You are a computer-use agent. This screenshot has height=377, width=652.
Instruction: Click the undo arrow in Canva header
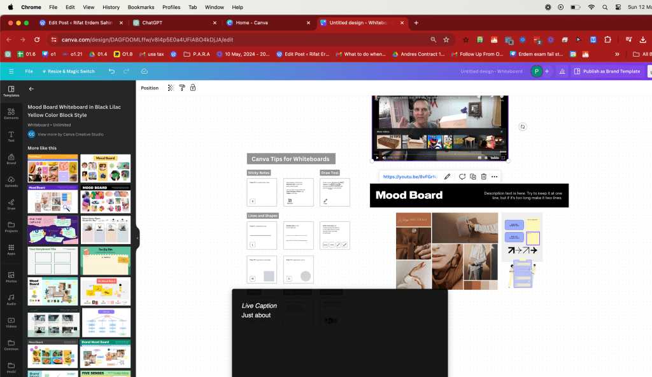click(x=111, y=71)
